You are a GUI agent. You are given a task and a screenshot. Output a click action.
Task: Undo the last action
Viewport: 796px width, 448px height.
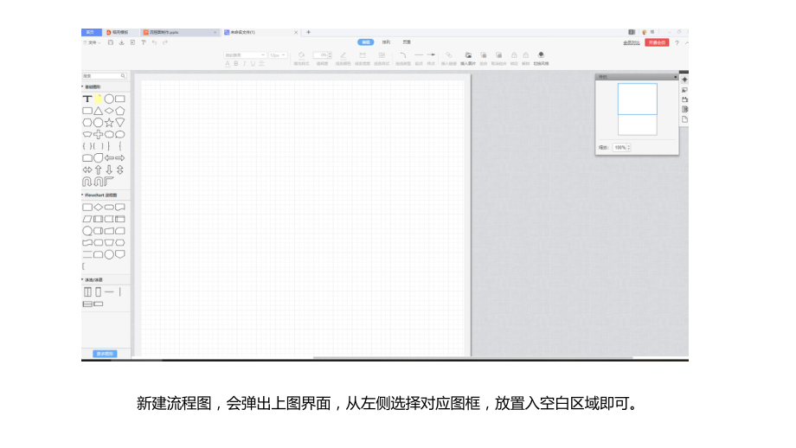tap(154, 42)
